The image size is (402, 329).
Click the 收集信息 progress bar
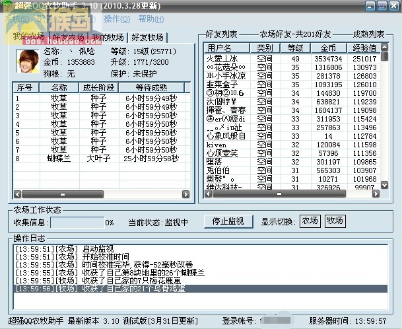pyautogui.click(x=77, y=222)
